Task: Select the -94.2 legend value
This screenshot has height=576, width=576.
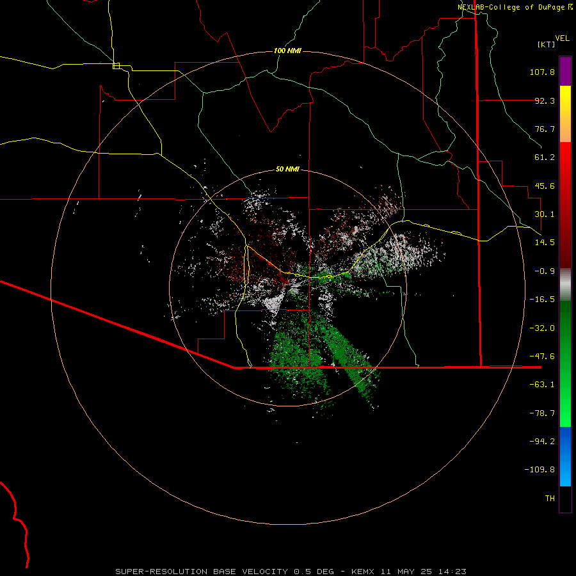Action: pos(542,442)
